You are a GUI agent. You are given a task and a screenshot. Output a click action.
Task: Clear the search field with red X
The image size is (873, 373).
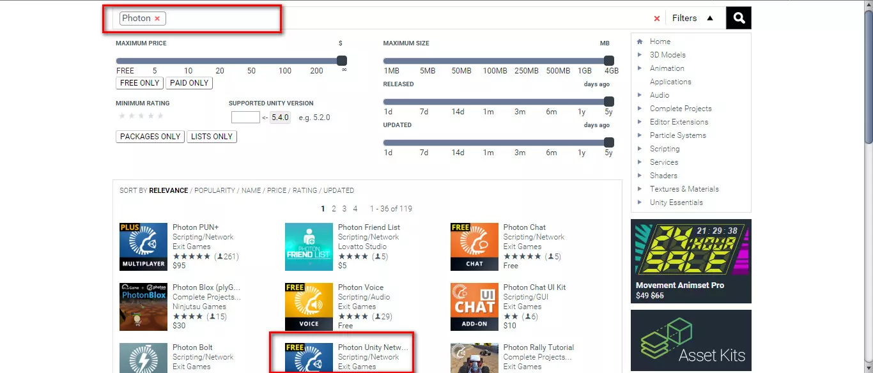(x=656, y=19)
